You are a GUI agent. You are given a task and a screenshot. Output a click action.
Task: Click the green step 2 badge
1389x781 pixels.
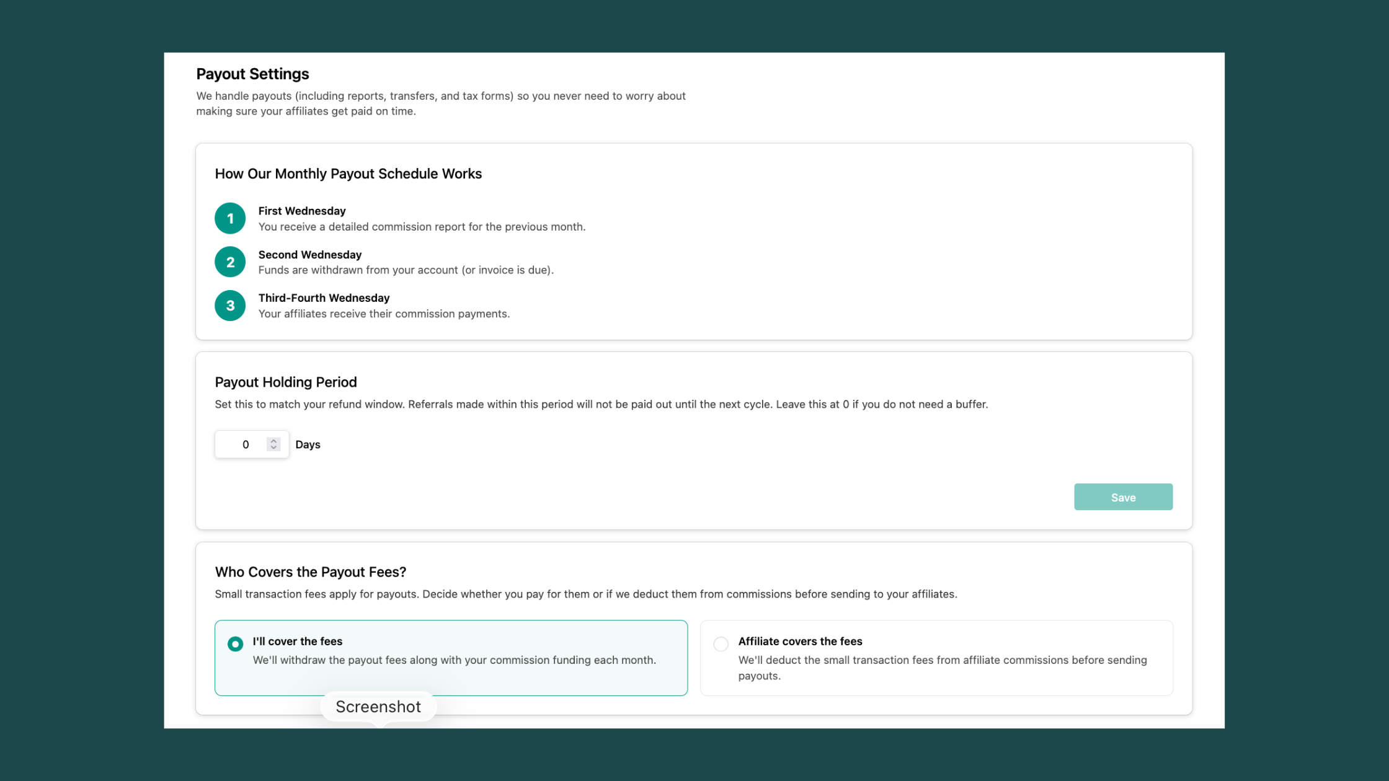[230, 262]
